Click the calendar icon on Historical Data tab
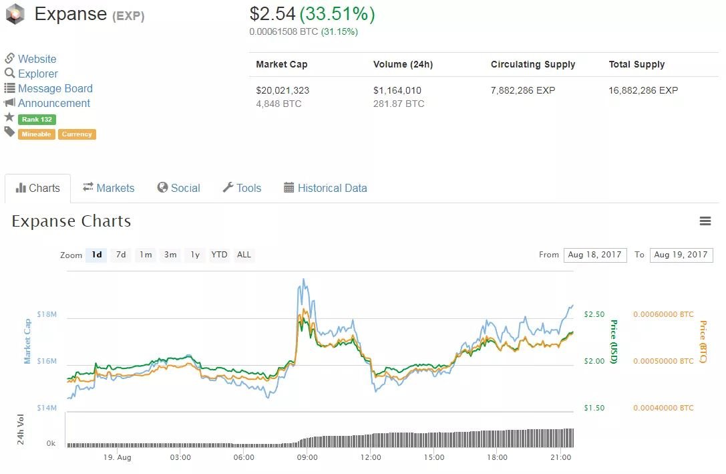Image resolution: width=726 pixels, height=474 pixels. (289, 188)
